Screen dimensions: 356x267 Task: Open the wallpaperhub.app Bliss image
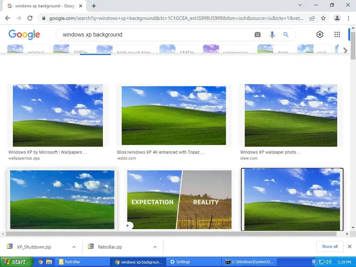click(58, 115)
